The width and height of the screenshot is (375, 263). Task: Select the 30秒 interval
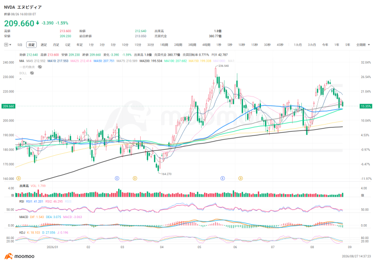click(267, 44)
